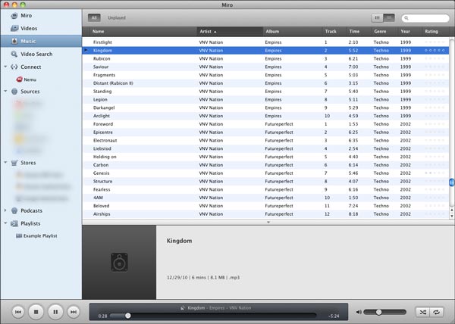Skip to previous track button
This screenshot has height=324, width=455.
pos(18,312)
